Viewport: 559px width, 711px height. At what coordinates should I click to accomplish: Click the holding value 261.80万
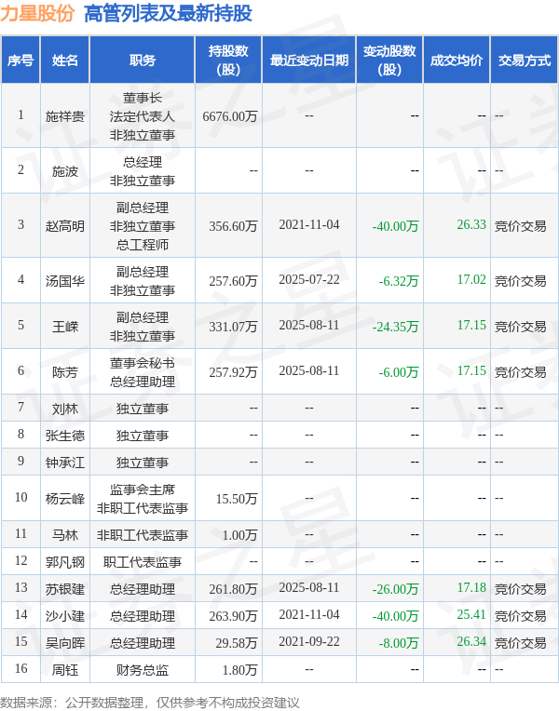tap(233, 589)
